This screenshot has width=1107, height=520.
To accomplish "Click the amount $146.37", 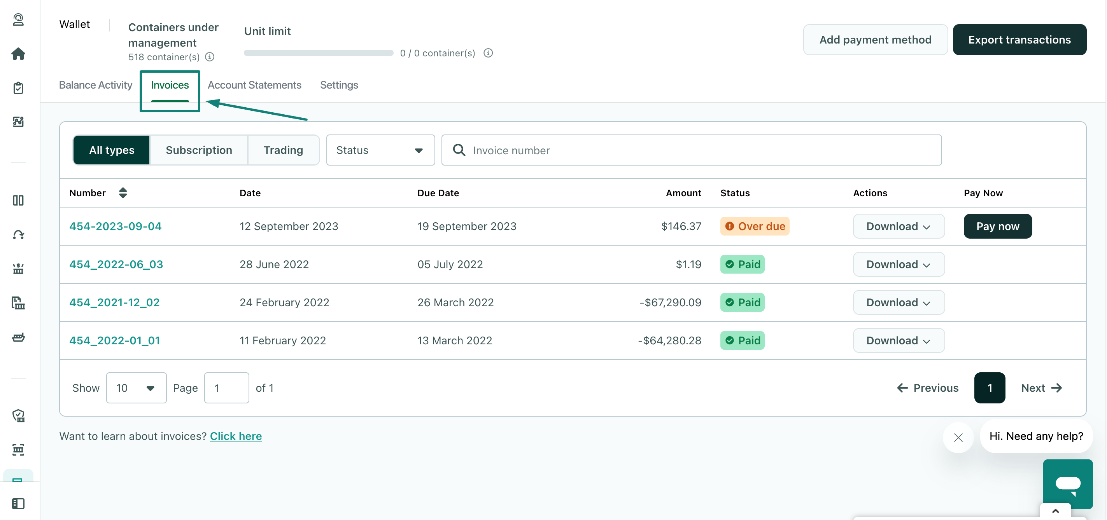I will (x=681, y=226).
